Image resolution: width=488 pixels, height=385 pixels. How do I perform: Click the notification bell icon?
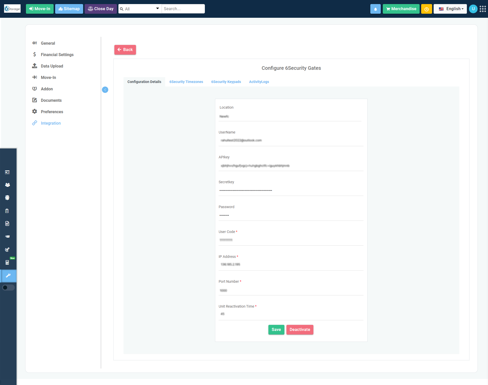[375, 9]
